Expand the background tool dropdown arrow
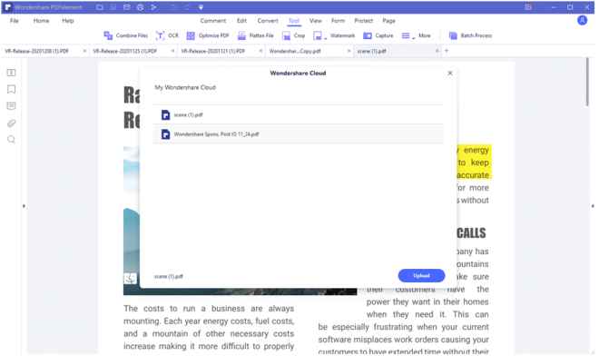The width and height of the screenshot is (599, 356). [326, 38]
